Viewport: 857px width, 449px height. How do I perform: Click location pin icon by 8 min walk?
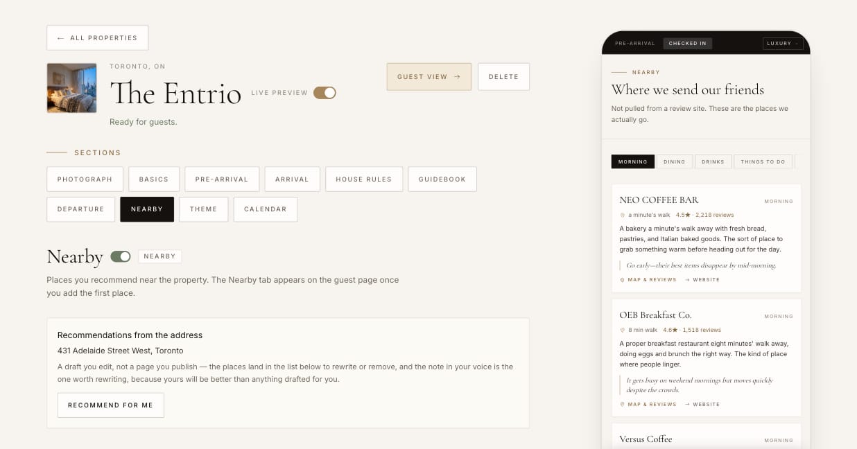[623, 330]
